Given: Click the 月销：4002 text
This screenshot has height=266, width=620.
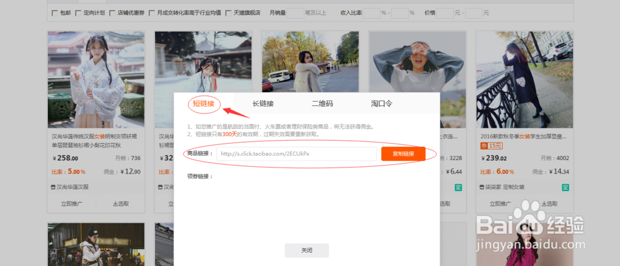Looking at the screenshot, I should click(x=555, y=159).
